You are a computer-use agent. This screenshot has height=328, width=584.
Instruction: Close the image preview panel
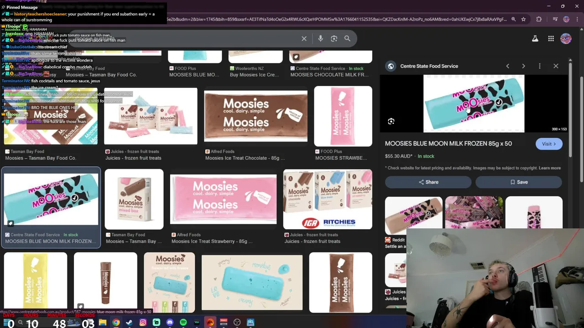(x=556, y=66)
